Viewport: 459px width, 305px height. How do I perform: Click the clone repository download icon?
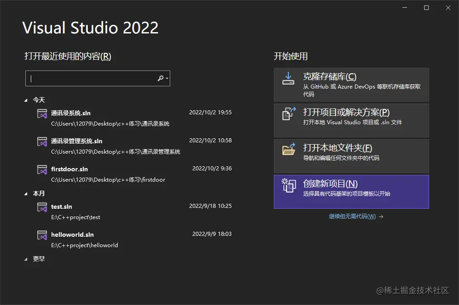click(288, 78)
